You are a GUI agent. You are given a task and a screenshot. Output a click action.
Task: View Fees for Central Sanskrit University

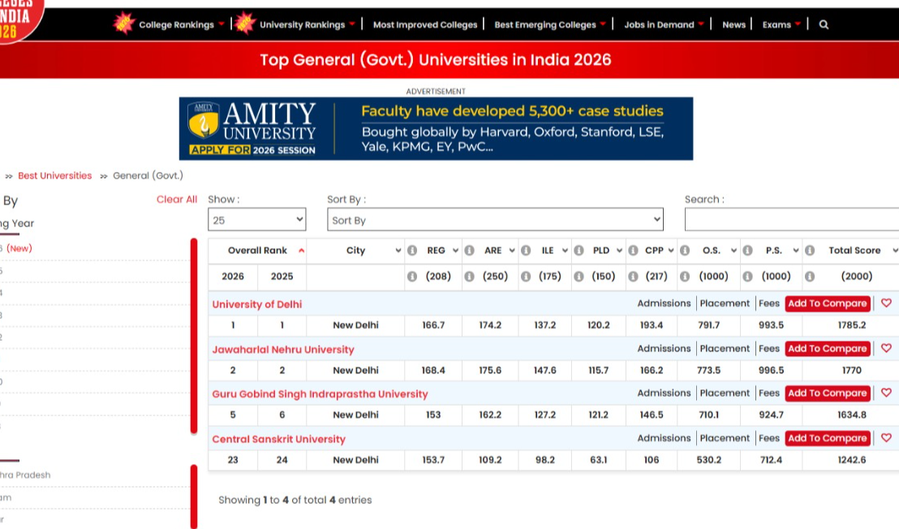(x=769, y=438)
